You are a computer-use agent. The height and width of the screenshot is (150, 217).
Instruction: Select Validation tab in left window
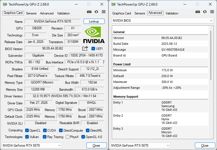click(63, 13)
